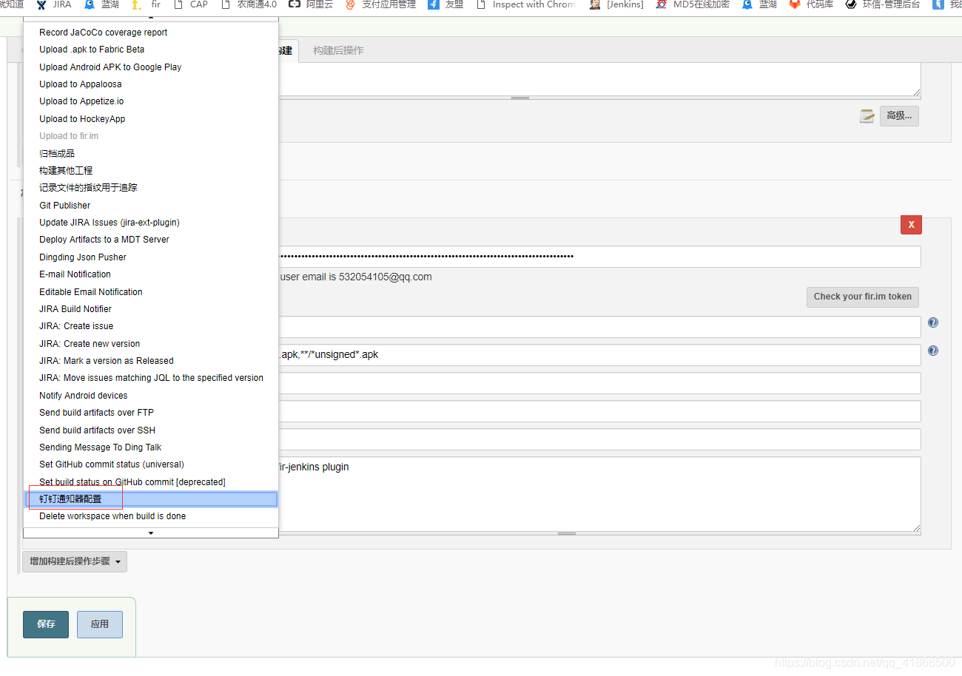
Task: Open the MD5在线加密 bookmark
Action: (693, 4)
